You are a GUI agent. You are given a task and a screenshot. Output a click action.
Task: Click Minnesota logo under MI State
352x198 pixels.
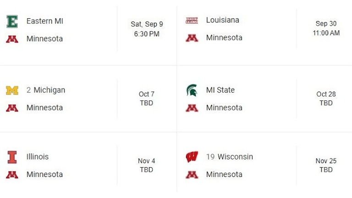[192, 108]
